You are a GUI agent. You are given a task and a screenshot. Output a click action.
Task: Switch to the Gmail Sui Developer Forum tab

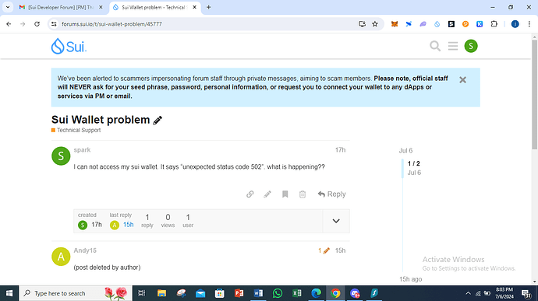(62, 7)
